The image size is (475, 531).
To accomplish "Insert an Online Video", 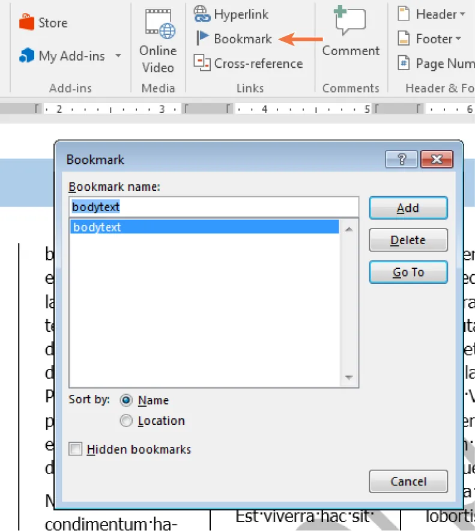I will point(158,41).
